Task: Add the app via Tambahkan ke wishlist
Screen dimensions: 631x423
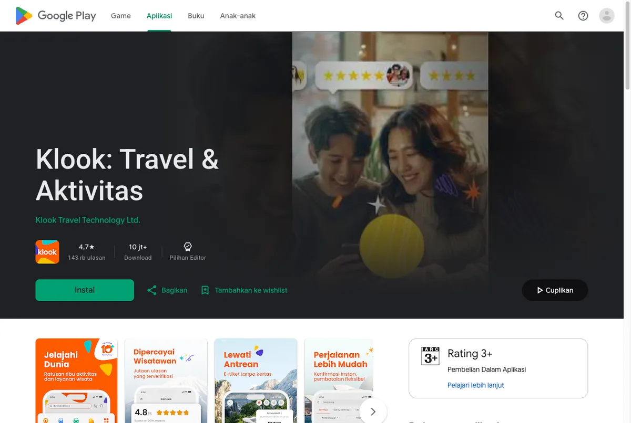Action: point(245,290)
